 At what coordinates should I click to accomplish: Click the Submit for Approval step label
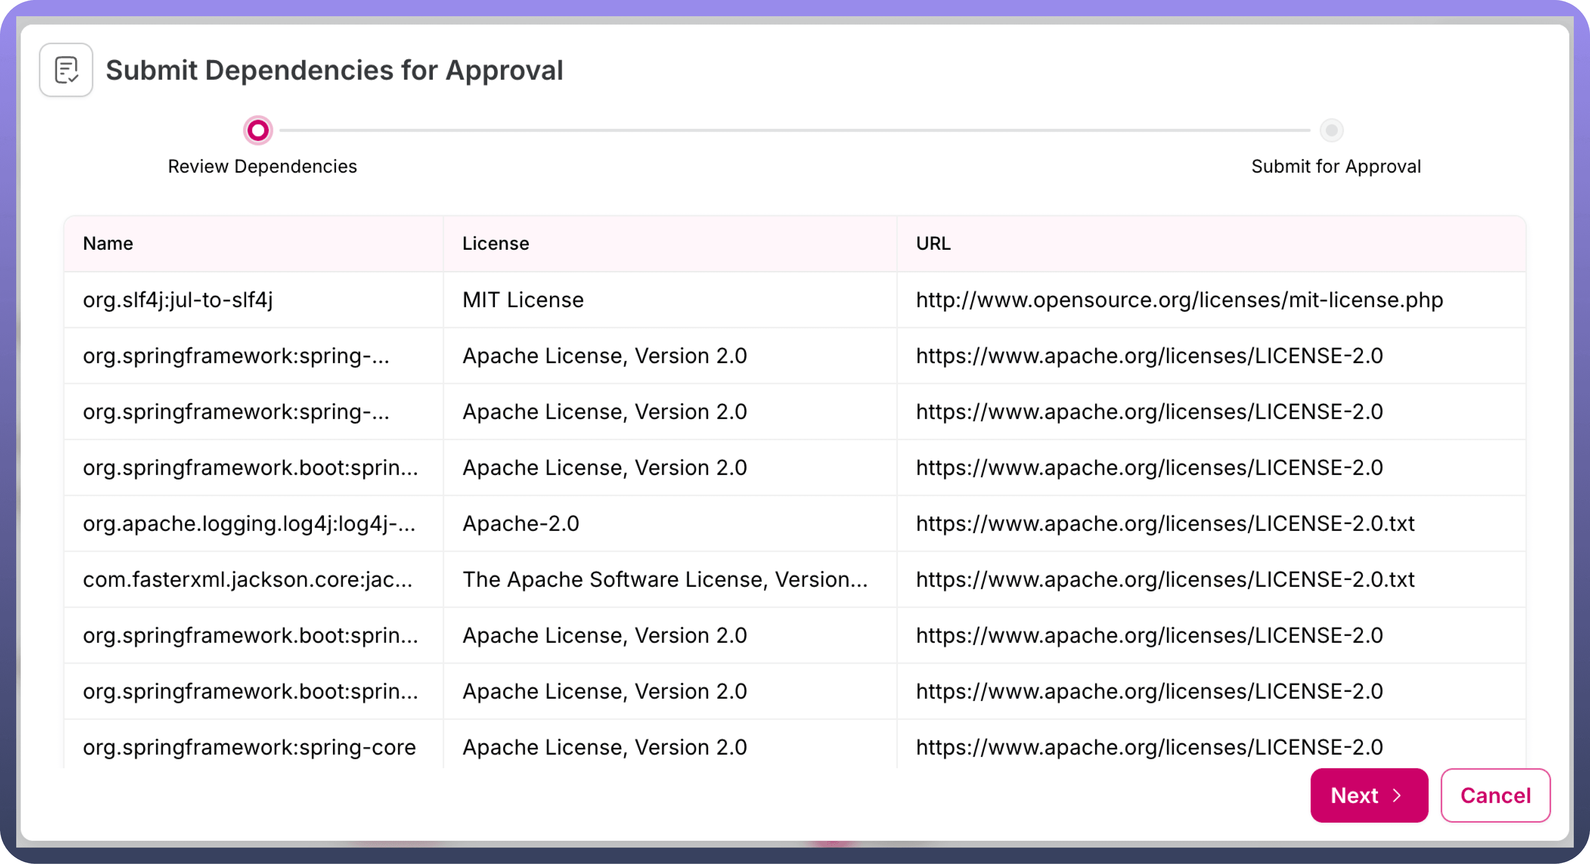click(1336, 167)
